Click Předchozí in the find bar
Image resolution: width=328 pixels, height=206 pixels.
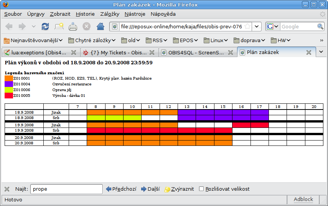121,189
